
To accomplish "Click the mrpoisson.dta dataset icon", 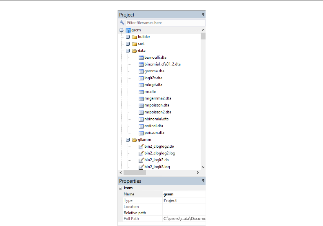I will (x=141, y=106).
